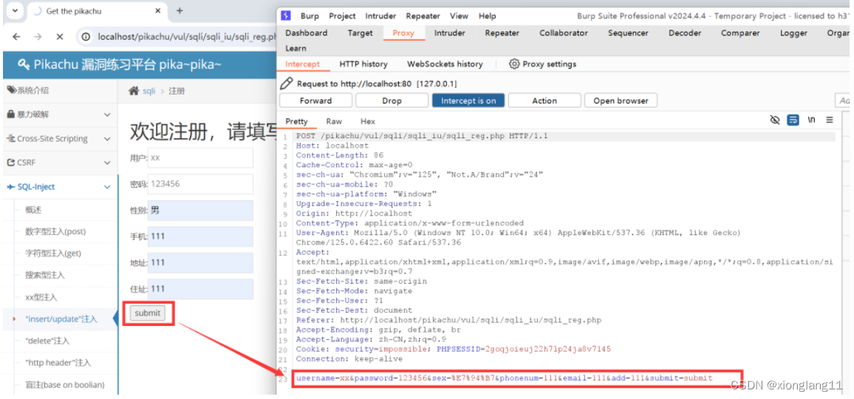Open the Repeater menu in menu bar
Image resolution: width=854 pixels, height=399 pixels.
coord(423,16)
